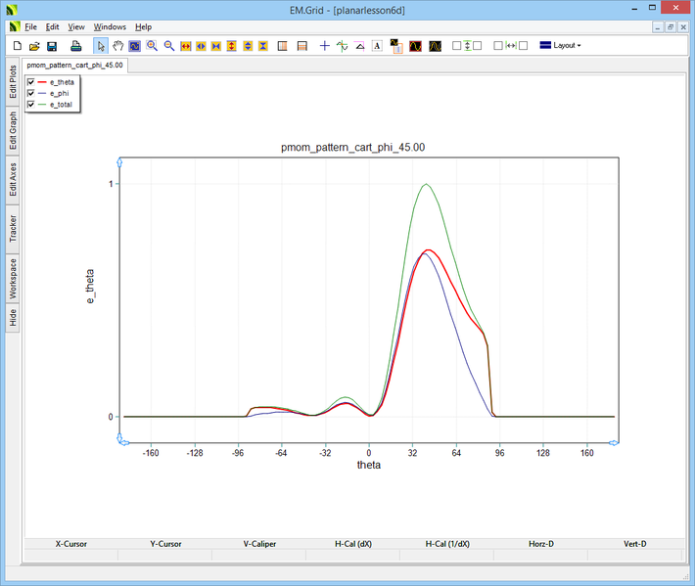Image resolution: width=695 pixels, height=586 pixels.
Task: Click the zoom out magnifier icon
Action: click(x=169, y=46)
